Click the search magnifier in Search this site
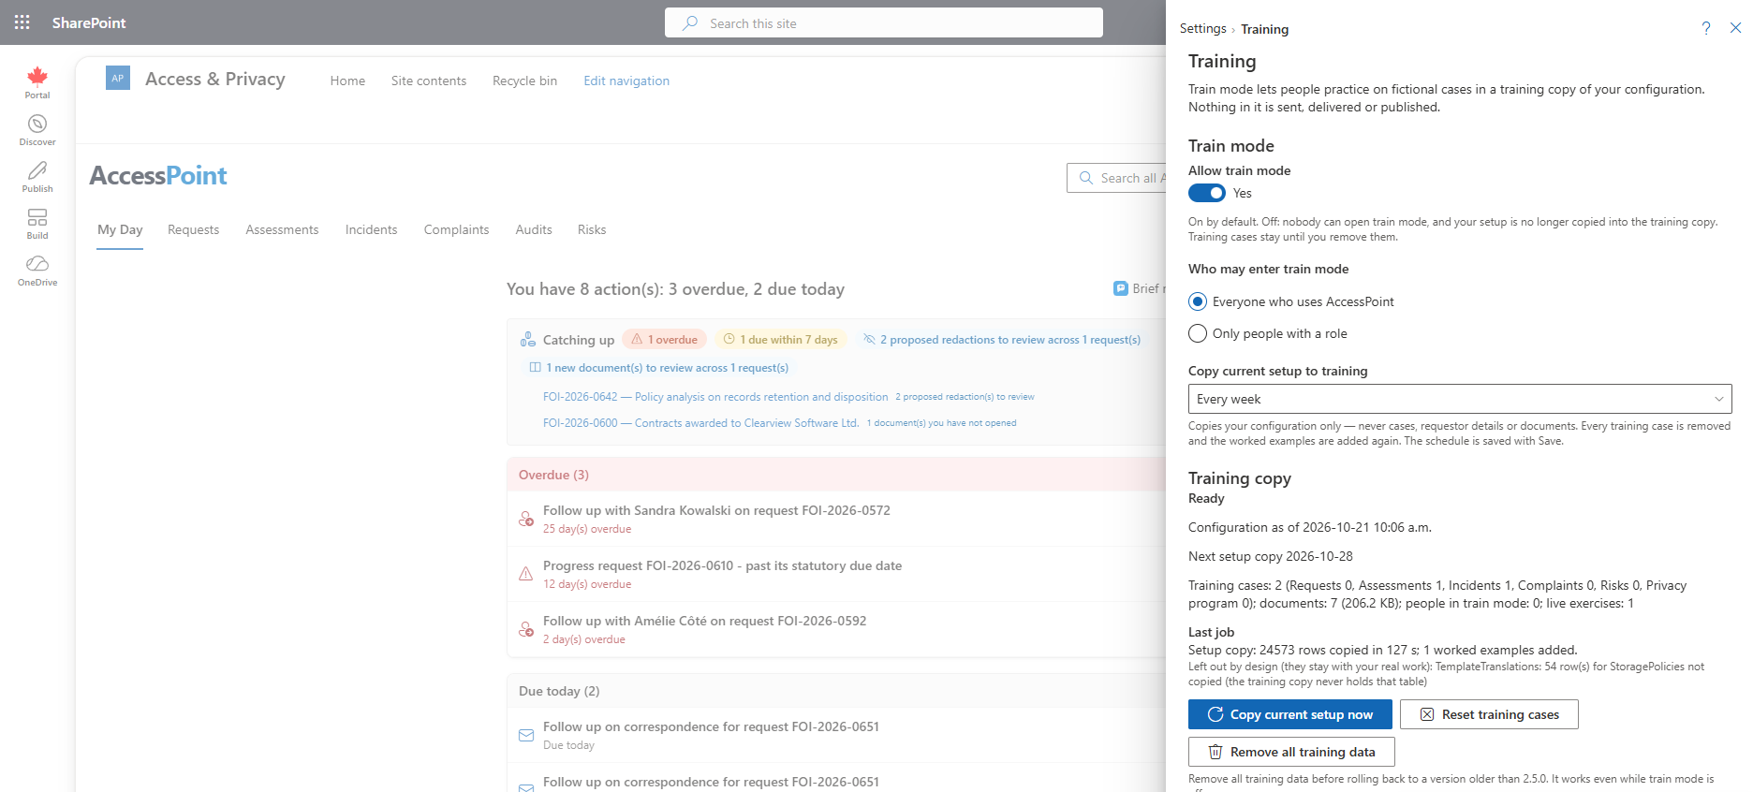The height and width of the screenshot is (792, 1753). point(690,23)
